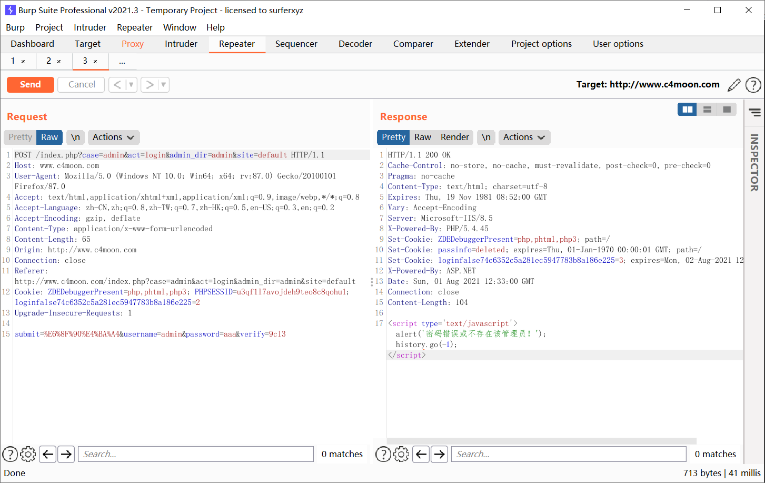
Task: Click the Cancel button
Action: click(82, 85)
